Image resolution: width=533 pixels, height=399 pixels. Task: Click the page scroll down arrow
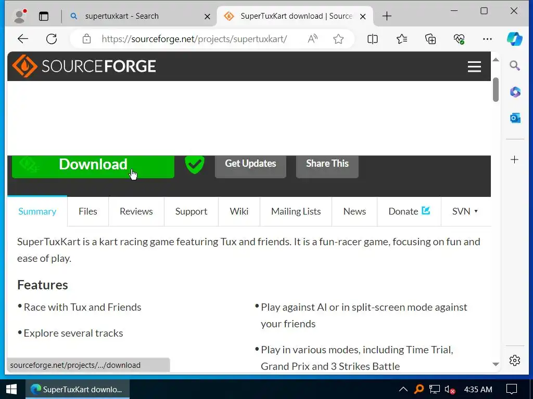point(496,364)
